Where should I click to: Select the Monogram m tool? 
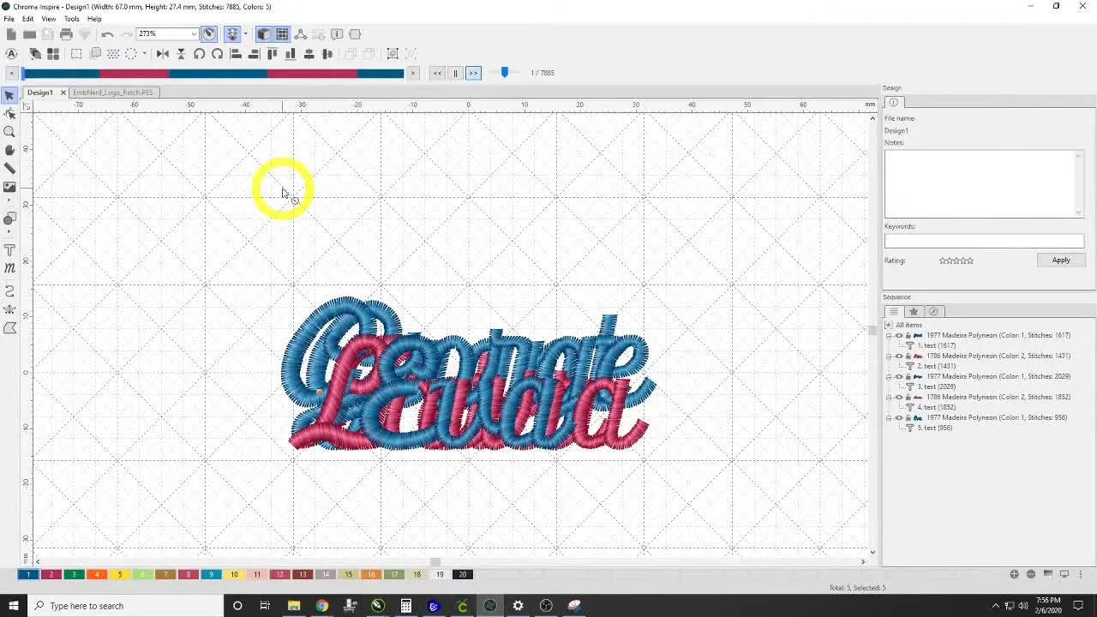pyautogui.click(x=9, y=269)
